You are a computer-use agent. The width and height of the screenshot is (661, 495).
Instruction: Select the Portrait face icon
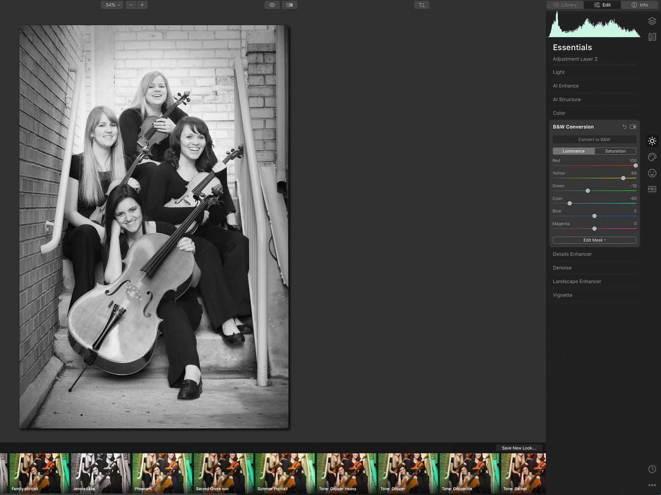652,173
